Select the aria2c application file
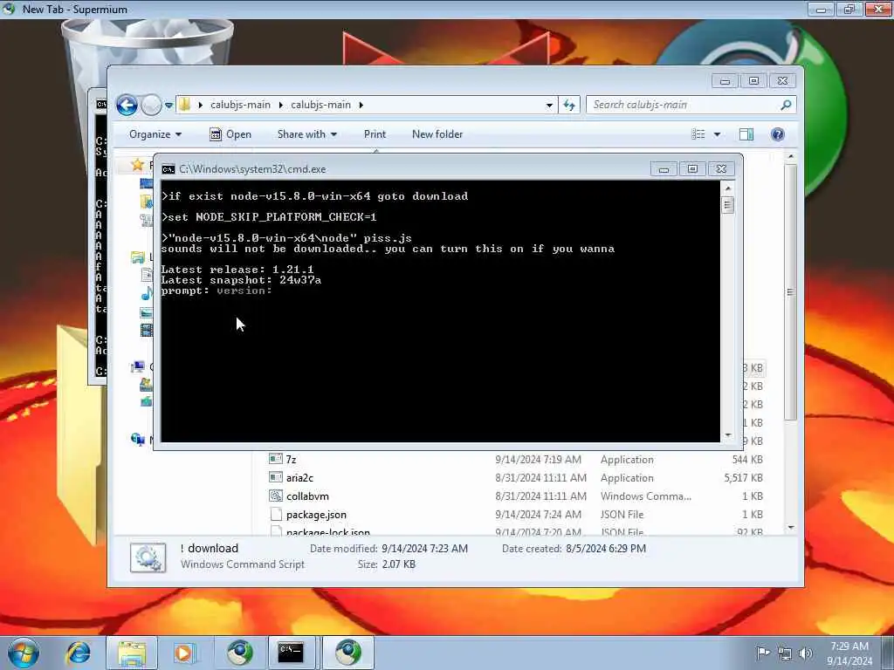Image resolution: width=894 pixels, height=670 pixels. pyautogui.click(x=516, y=478)
